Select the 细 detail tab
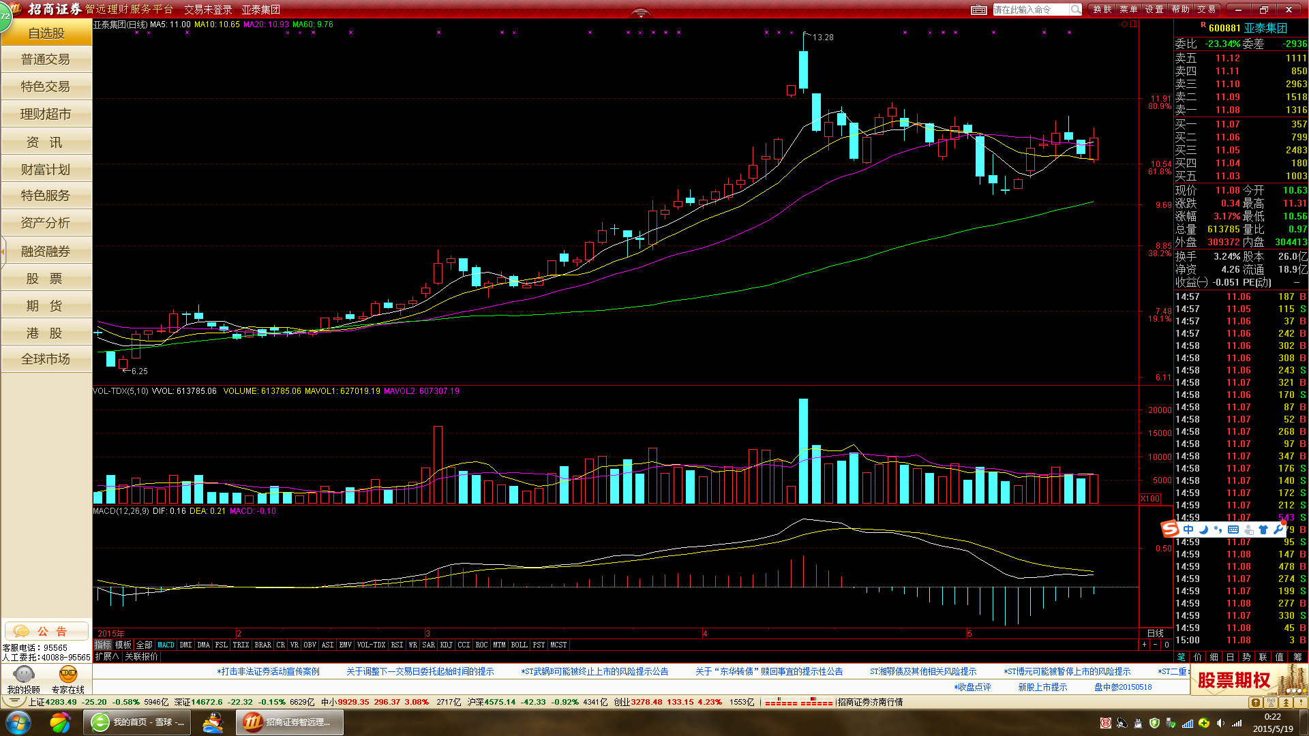Viewport: 1309px width, 736px height. (x=1214, y=657)
